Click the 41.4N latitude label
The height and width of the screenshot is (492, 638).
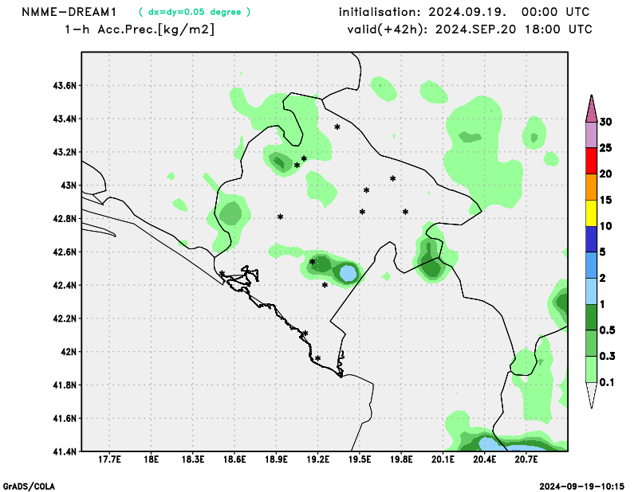point(65,451)
